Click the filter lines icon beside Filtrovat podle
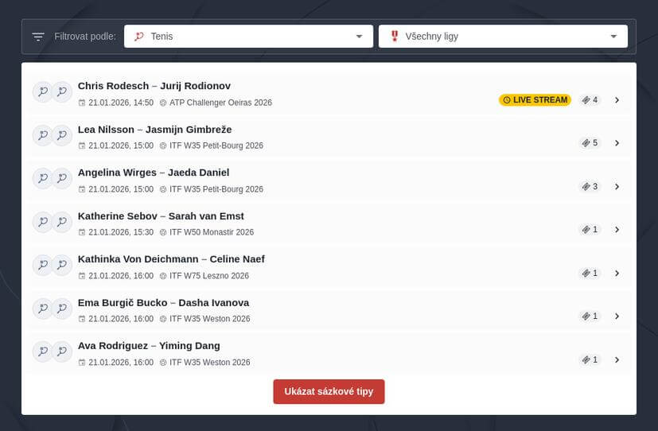 [38, 37]
